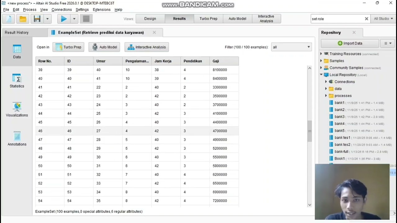Select the bank4 data entry
The image size is (397, 223).
[356, 124]
